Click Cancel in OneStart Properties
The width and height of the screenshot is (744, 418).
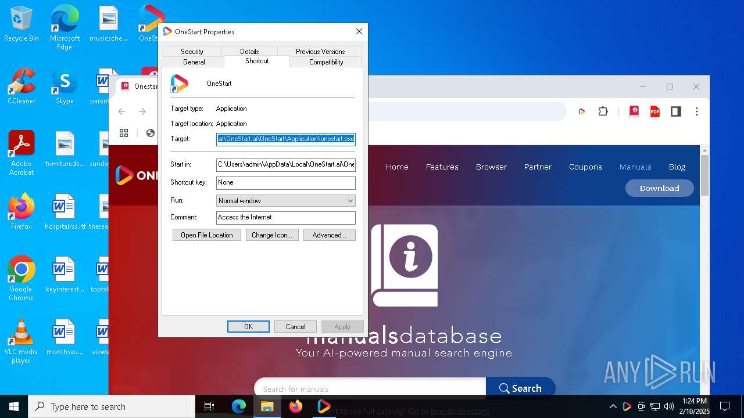tap(295, 327)
